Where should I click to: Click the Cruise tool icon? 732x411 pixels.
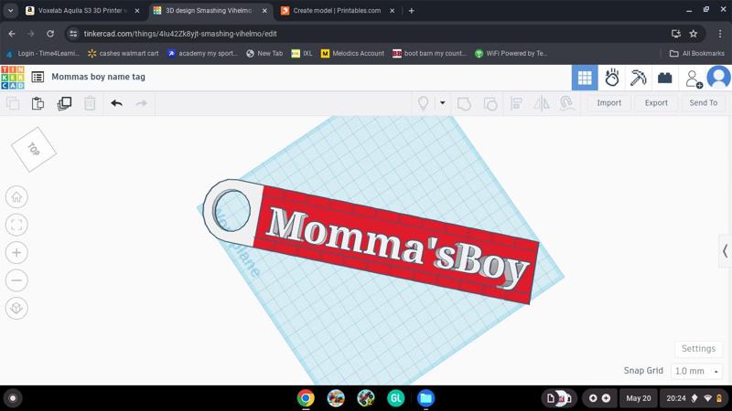[x=566, y=103]
